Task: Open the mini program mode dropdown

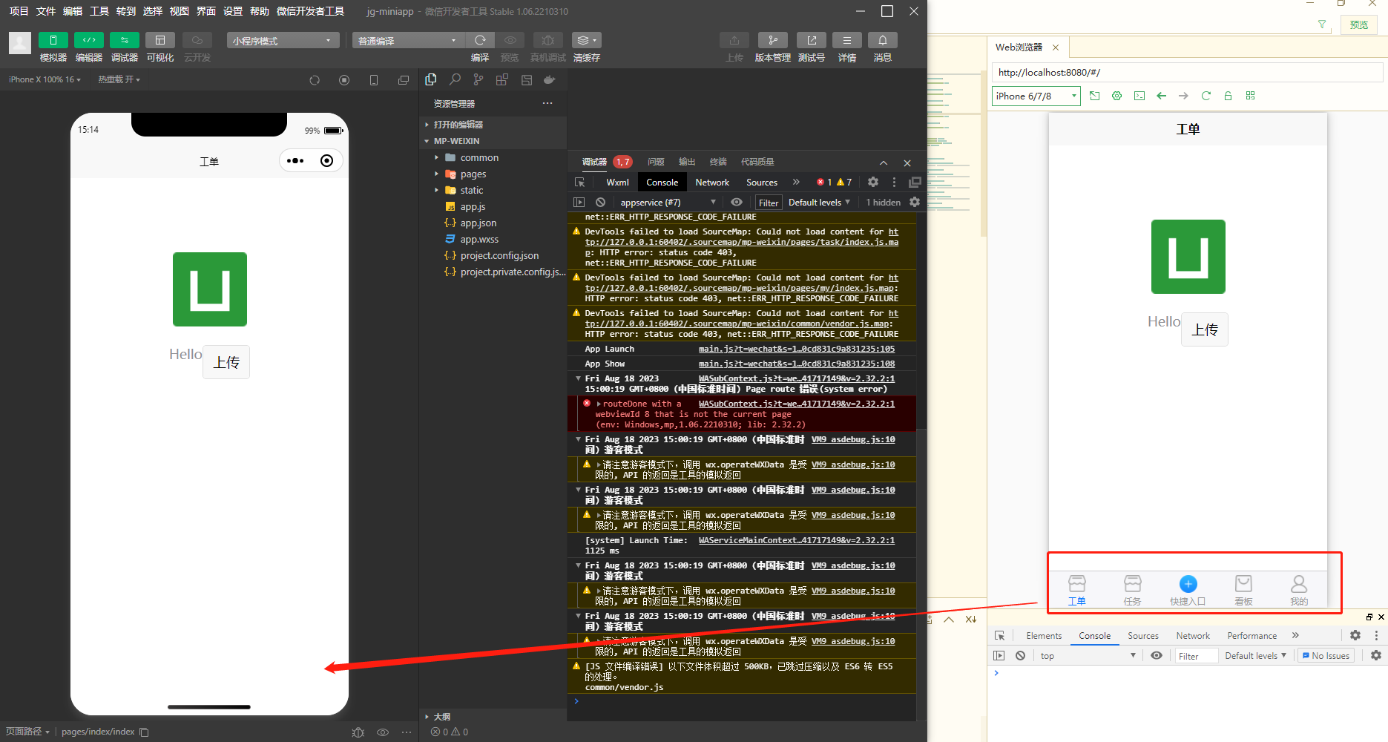Action: (x=283, y=40)
